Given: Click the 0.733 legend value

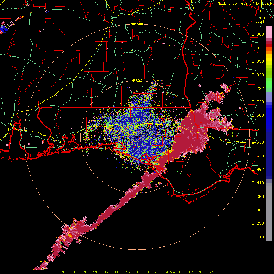Looking at the screenshot, I should coord(258,102).
